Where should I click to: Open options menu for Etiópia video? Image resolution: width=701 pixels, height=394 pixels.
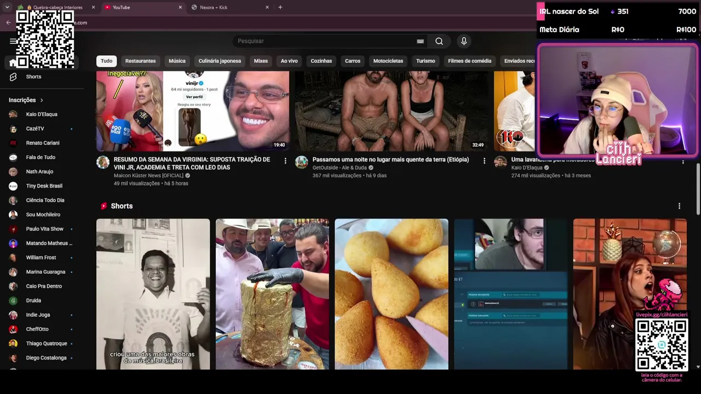pyautogui.click(x=484, y=161)
